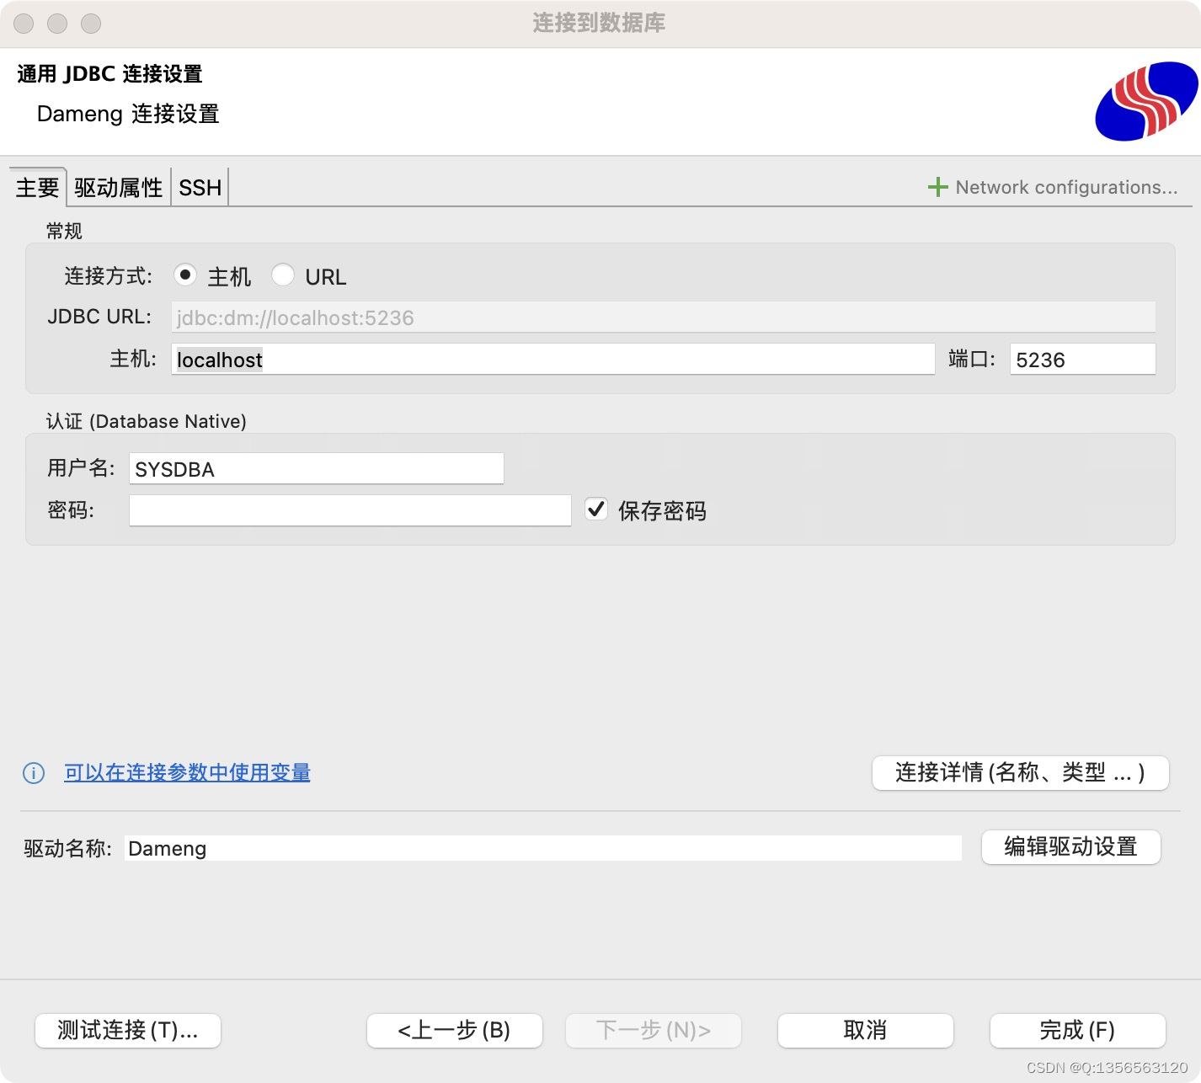Image resolution: width=1201 pixels, height=1083 pixels.
Task: Open the 可以在连接参数中使用变量 link
Action: point(186,773)
